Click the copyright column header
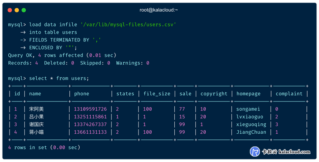Viewport: 319px width, 162px height. point(214,94)
